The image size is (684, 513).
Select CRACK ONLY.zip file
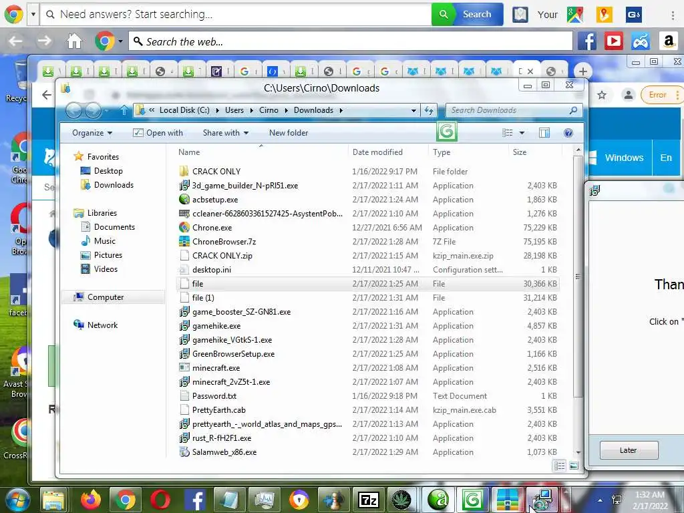[x=222, y=256]
